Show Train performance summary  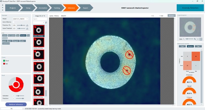(x=182, y=46)
